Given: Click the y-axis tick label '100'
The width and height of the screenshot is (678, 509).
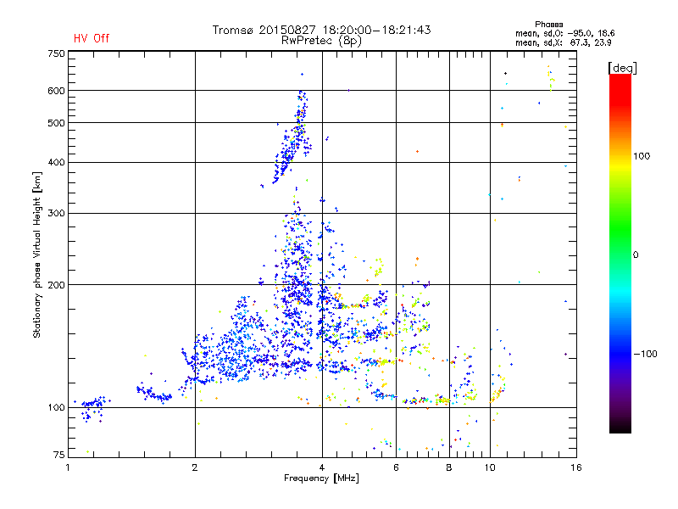Looking at the screenshot, I should (56, 407).
